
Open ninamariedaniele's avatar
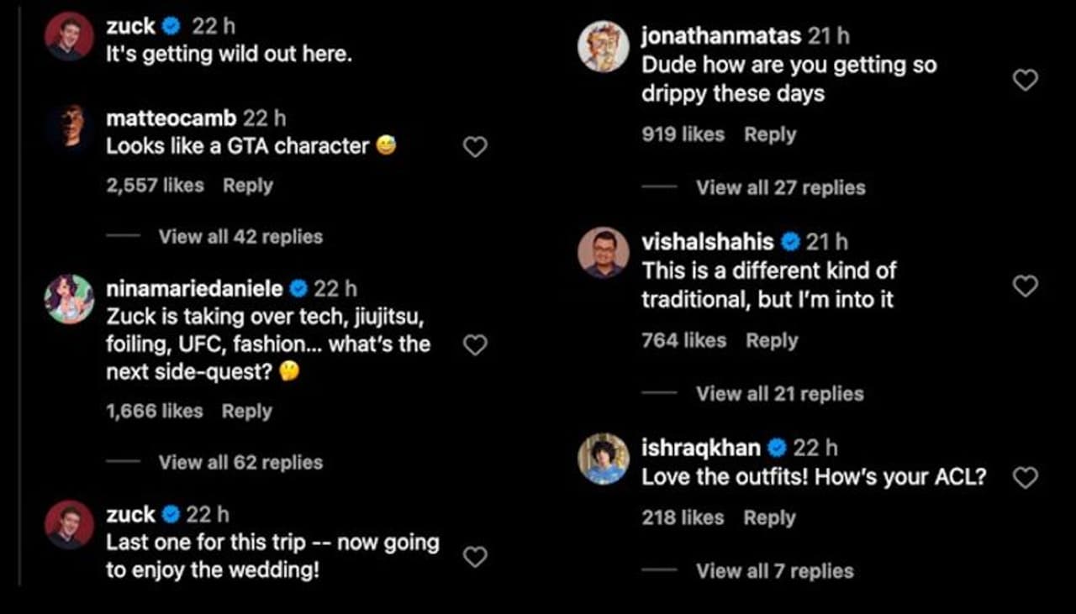coord(70,299)
